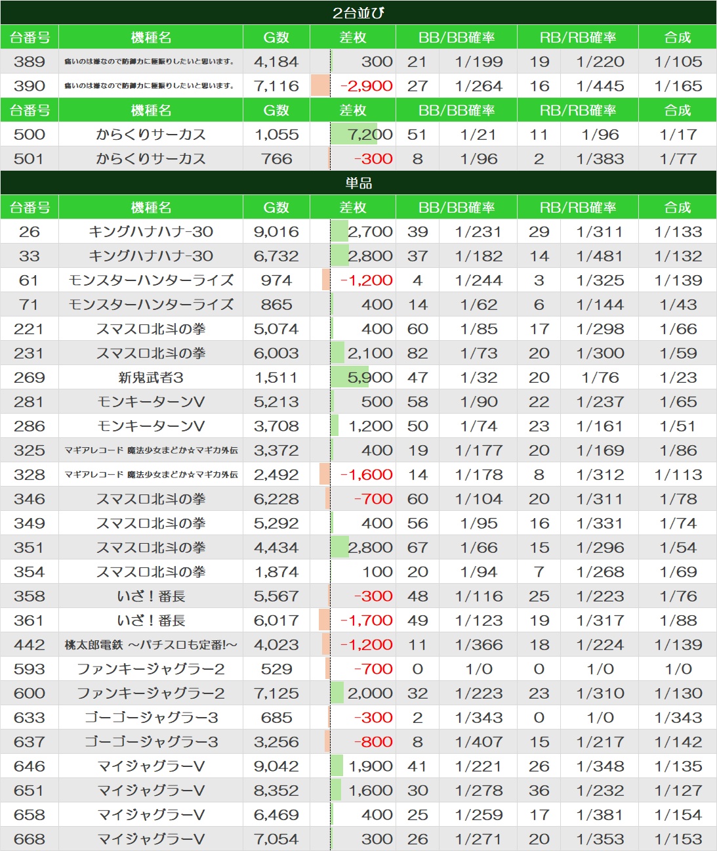The image size is (717, 851).
Task: Click combined rate 1/17
Action: click(x=678, y=135)
